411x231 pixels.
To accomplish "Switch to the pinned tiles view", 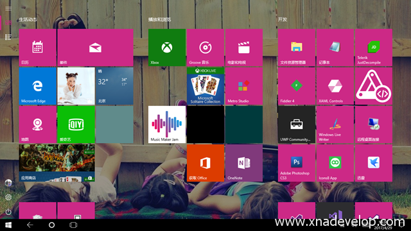I will coord(8,23).
